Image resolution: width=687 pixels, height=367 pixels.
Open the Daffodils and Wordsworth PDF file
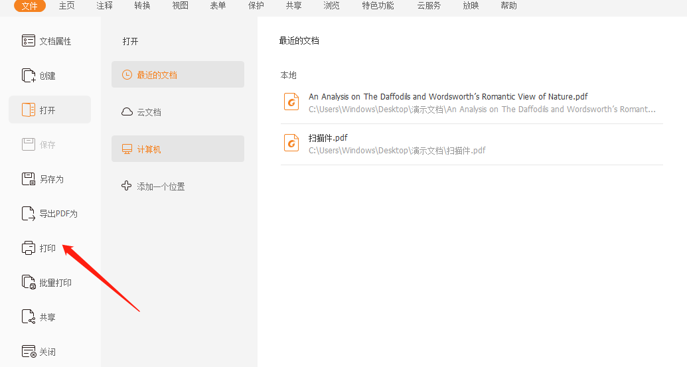click(448, 97)
